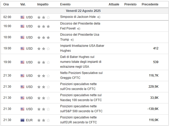Open S&P 500 CFTC positions event
The height and width of the screenshot is (128, 171).
tap(81, 109)
